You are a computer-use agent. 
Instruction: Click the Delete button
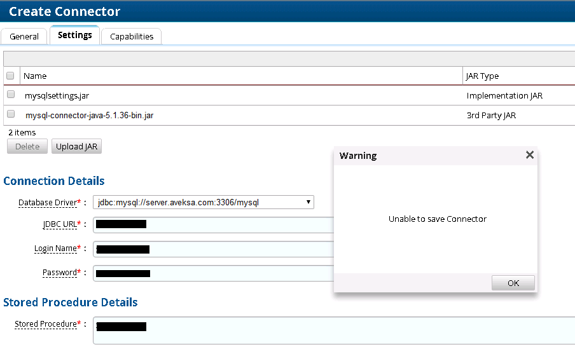point(27,147)
